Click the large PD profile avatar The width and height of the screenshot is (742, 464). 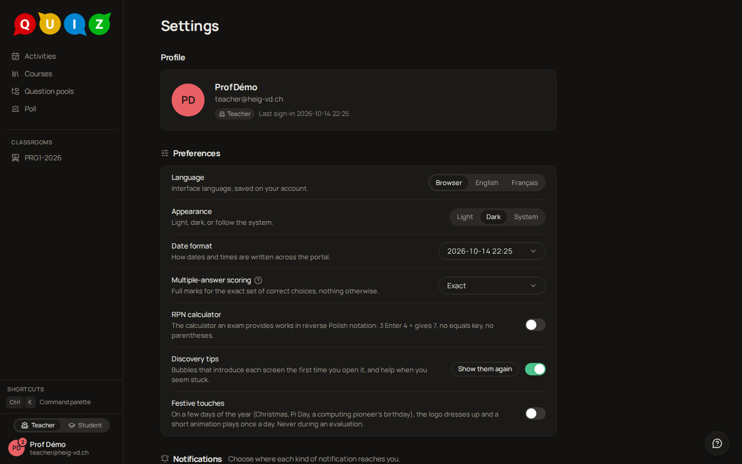point(188,100)
